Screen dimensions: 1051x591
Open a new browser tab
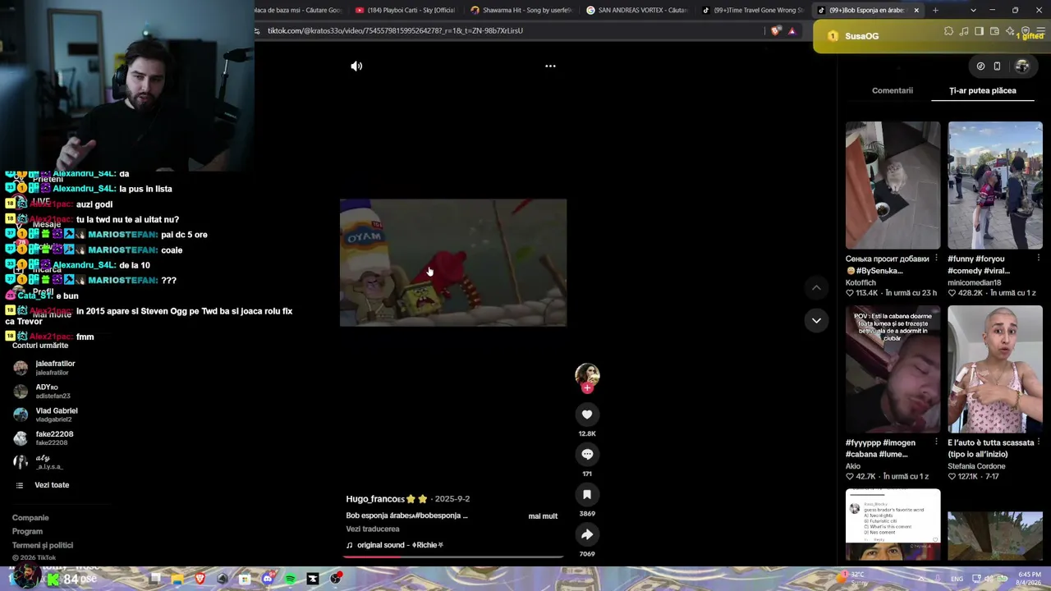935,10
